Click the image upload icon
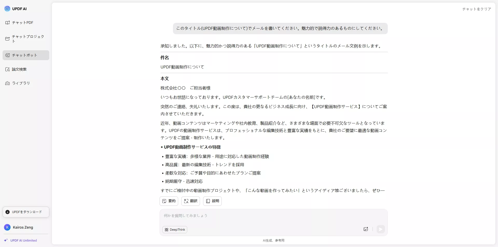The width and height of the screenshot is (498, 247). click(x=366, y=229)
